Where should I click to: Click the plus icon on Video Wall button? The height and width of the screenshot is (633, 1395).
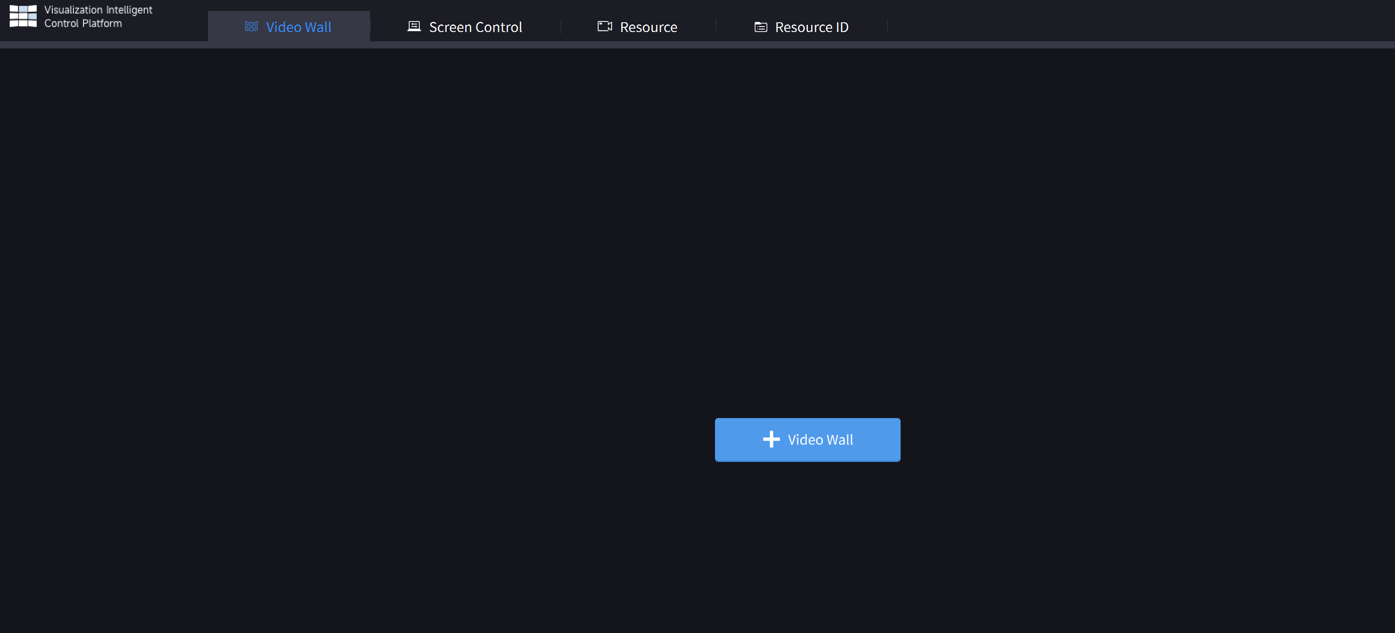(771, 439)
